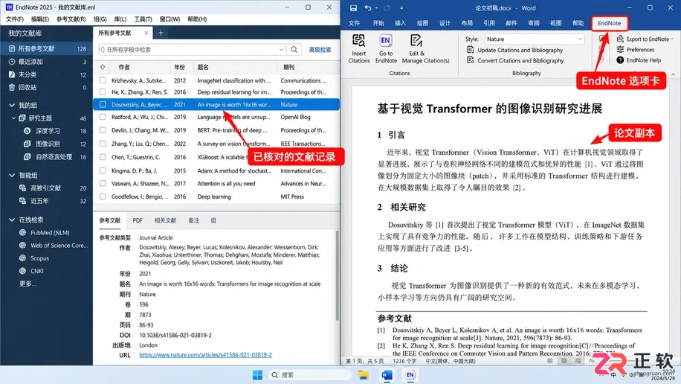Collapse 研究主题 group tree
The width and height of the screenshot is (681, 384).
(13, 118)
